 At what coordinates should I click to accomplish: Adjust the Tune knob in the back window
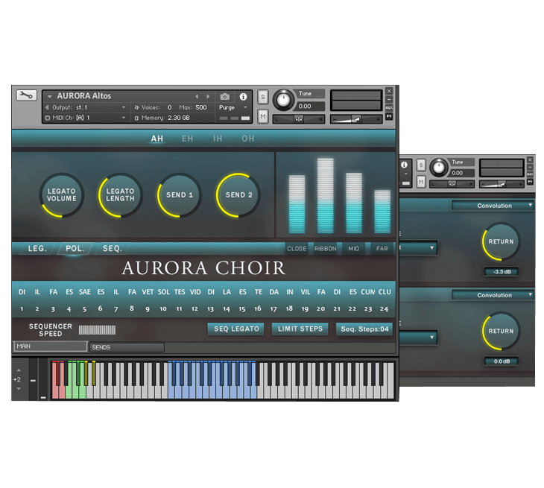coord(439,168)
